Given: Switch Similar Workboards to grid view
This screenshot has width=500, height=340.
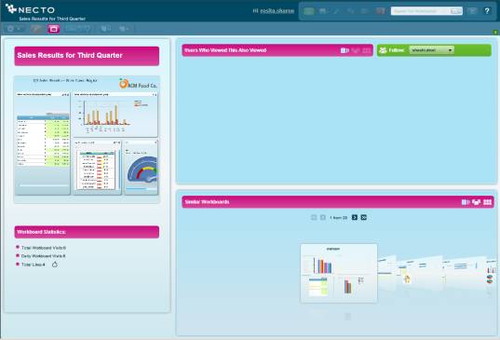Looking at the screenshot, I should click(487, 202).
